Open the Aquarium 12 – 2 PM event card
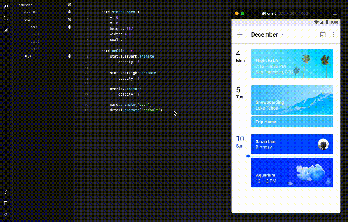Viewport: 348px width, 222px height. [x=292, y=173]
